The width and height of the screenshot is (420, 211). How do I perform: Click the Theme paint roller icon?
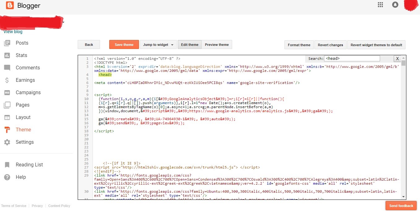pyautogui.click(x=7, y=130)
